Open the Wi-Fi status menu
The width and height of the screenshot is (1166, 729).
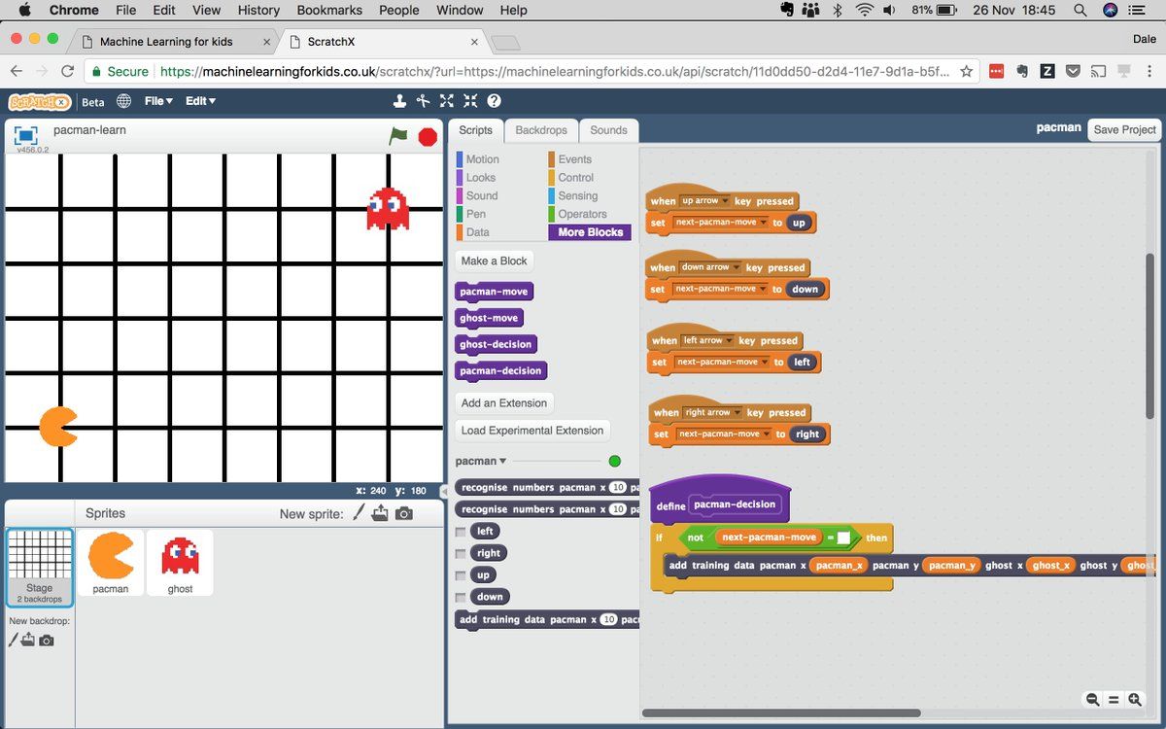coord(864,10)
